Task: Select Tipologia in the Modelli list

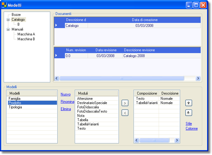Action: (32, 107)
